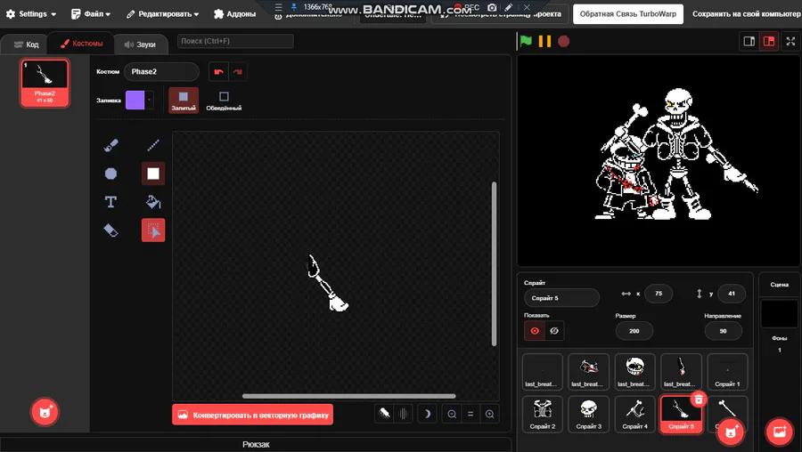The image size is (802, 452).
Task: Click the purple fill color swatch
Action: [135, 101]
